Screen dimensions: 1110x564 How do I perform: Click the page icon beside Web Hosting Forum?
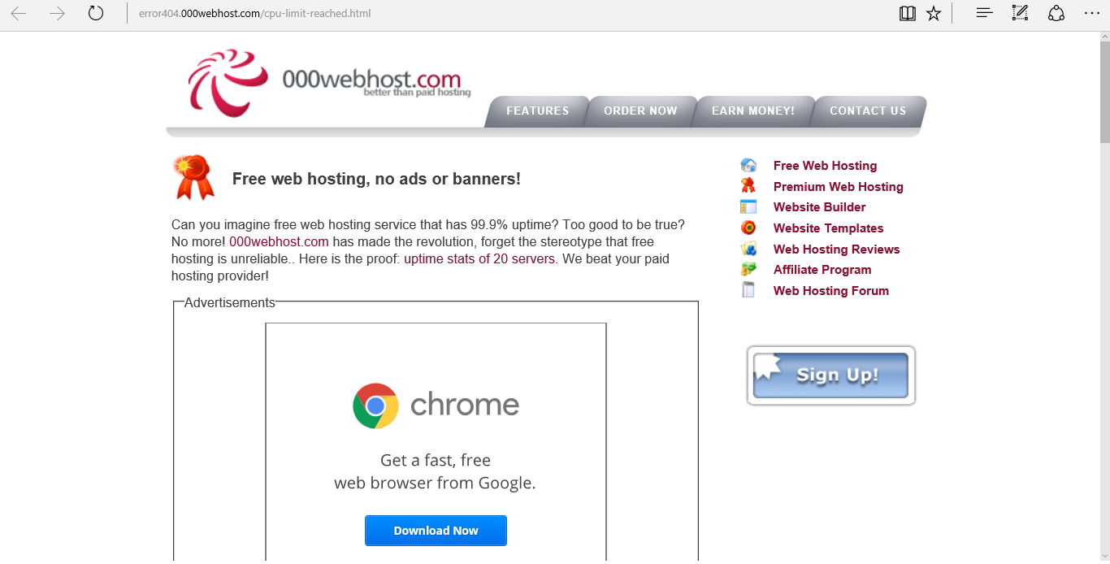[748, 290]
